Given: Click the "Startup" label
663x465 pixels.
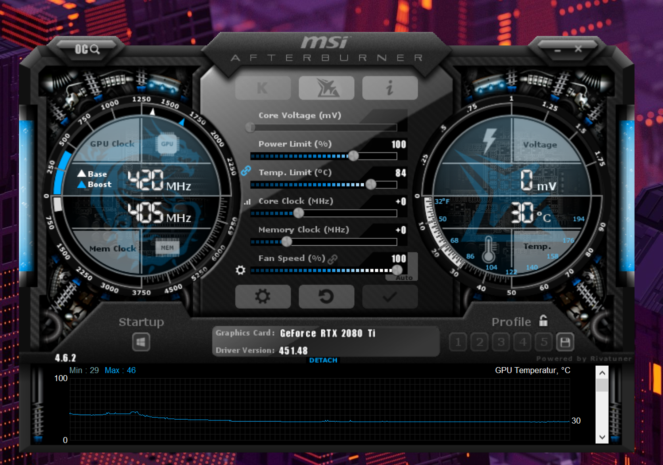Looking at the screenshot, I should (141, 322).
